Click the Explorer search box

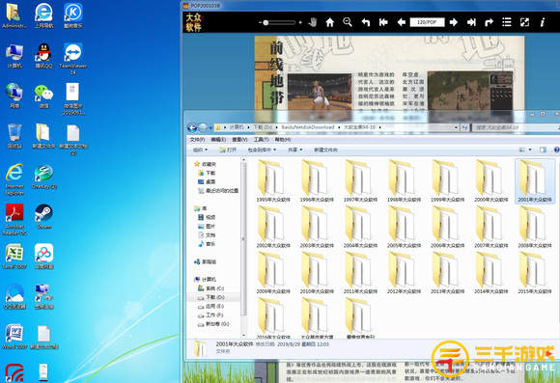pyautogui.click(x=515, y=127)
